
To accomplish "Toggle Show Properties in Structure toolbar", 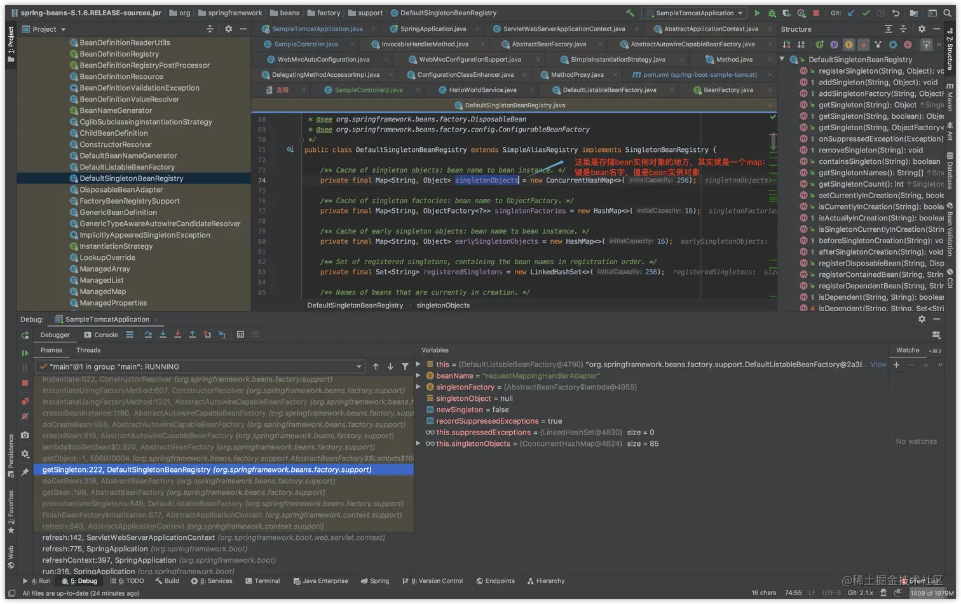I will (834, 44).
